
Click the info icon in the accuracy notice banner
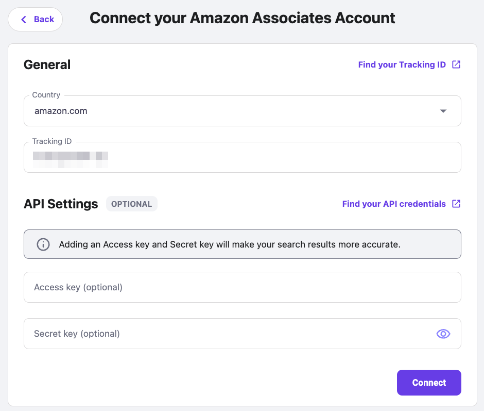[43, 244]
